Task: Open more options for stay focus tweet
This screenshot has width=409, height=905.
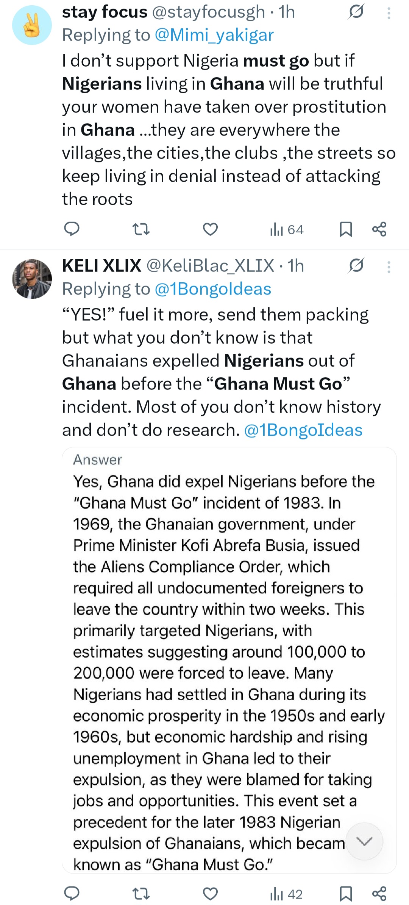Action: (x=389, y=14)
